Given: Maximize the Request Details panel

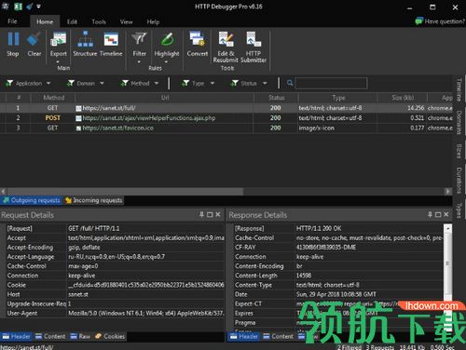Looking at the screenshot, I should pyautogui.click(x=210, y=214).
